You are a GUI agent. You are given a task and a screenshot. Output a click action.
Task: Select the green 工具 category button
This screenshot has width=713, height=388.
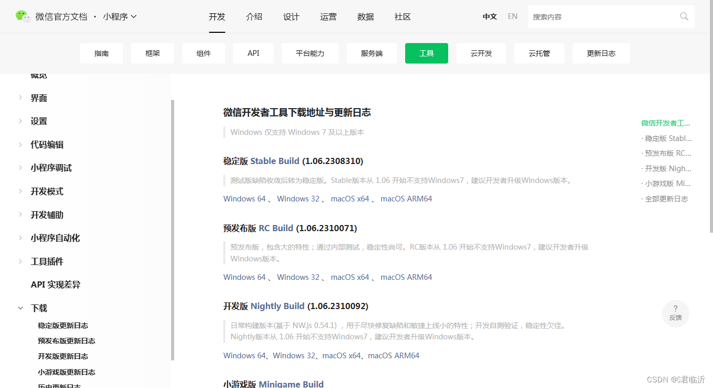click(427, 53)
